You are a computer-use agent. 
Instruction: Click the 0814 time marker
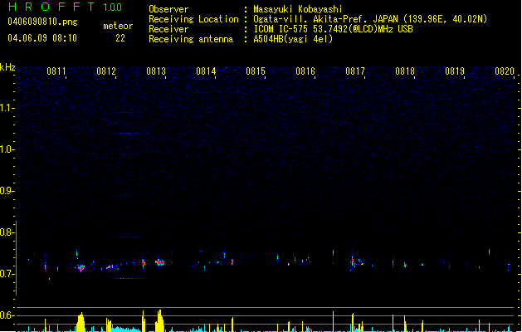tap(206, 71)
